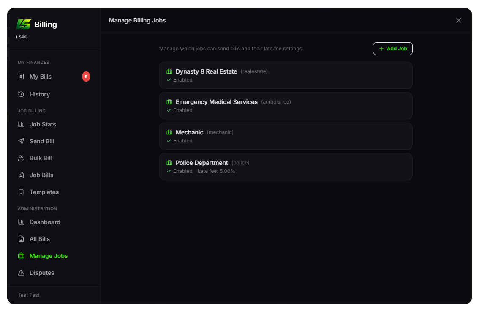
Task: Click the Add Job button
Action: (x=392, y=48)
